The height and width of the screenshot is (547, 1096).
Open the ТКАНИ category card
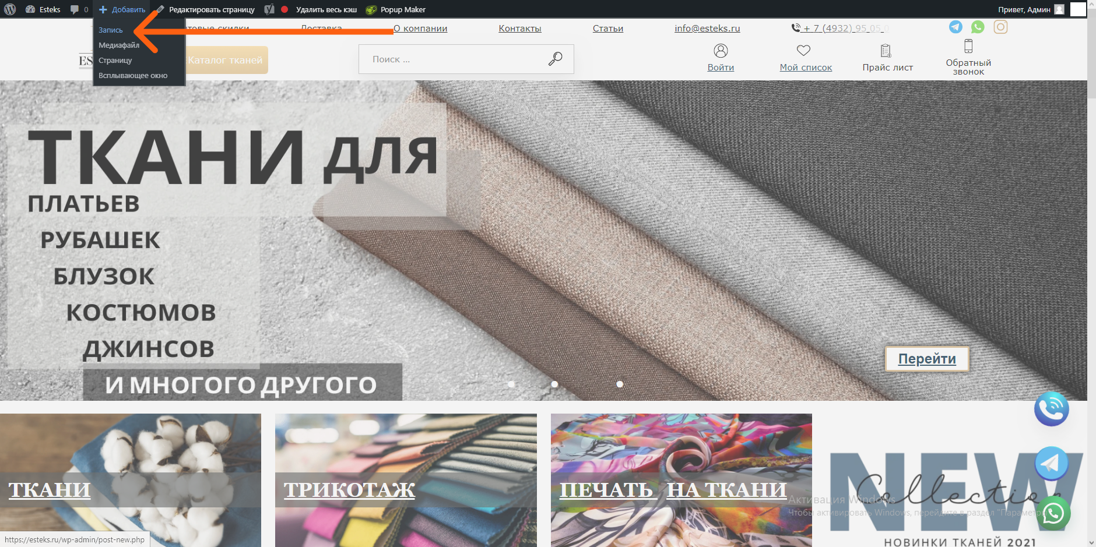pyautogui.click(x=131, y=480)
